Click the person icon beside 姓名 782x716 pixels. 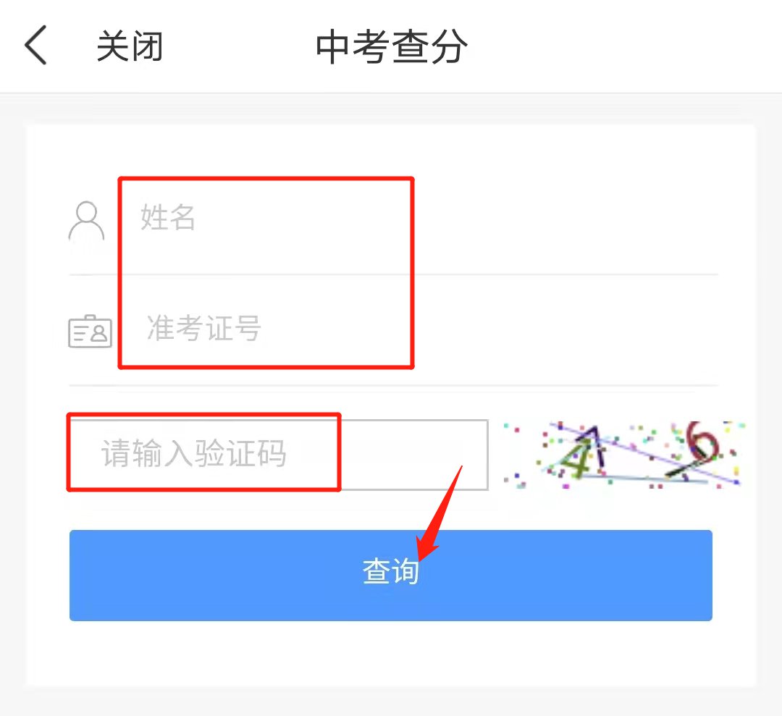[x=86, y=222]
